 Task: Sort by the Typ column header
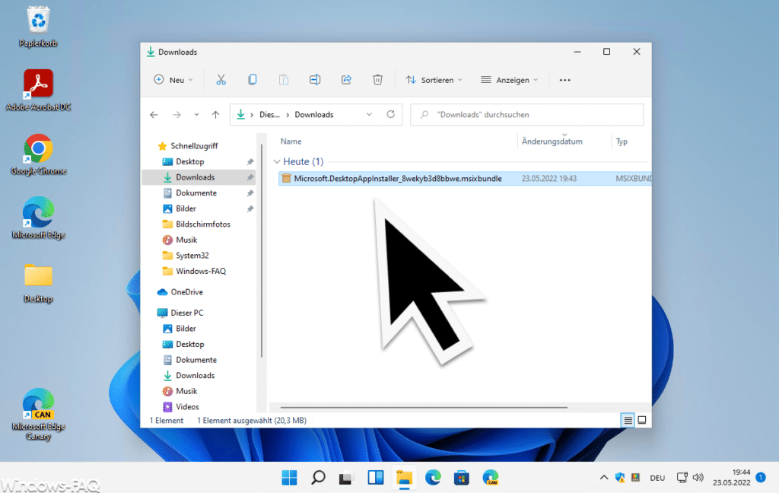coord(622,142)
